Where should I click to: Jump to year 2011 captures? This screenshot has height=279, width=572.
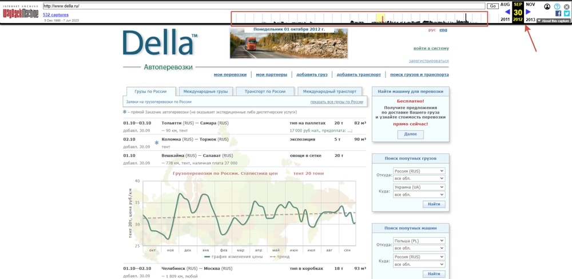pyautogui.click(x=505, y=19)
